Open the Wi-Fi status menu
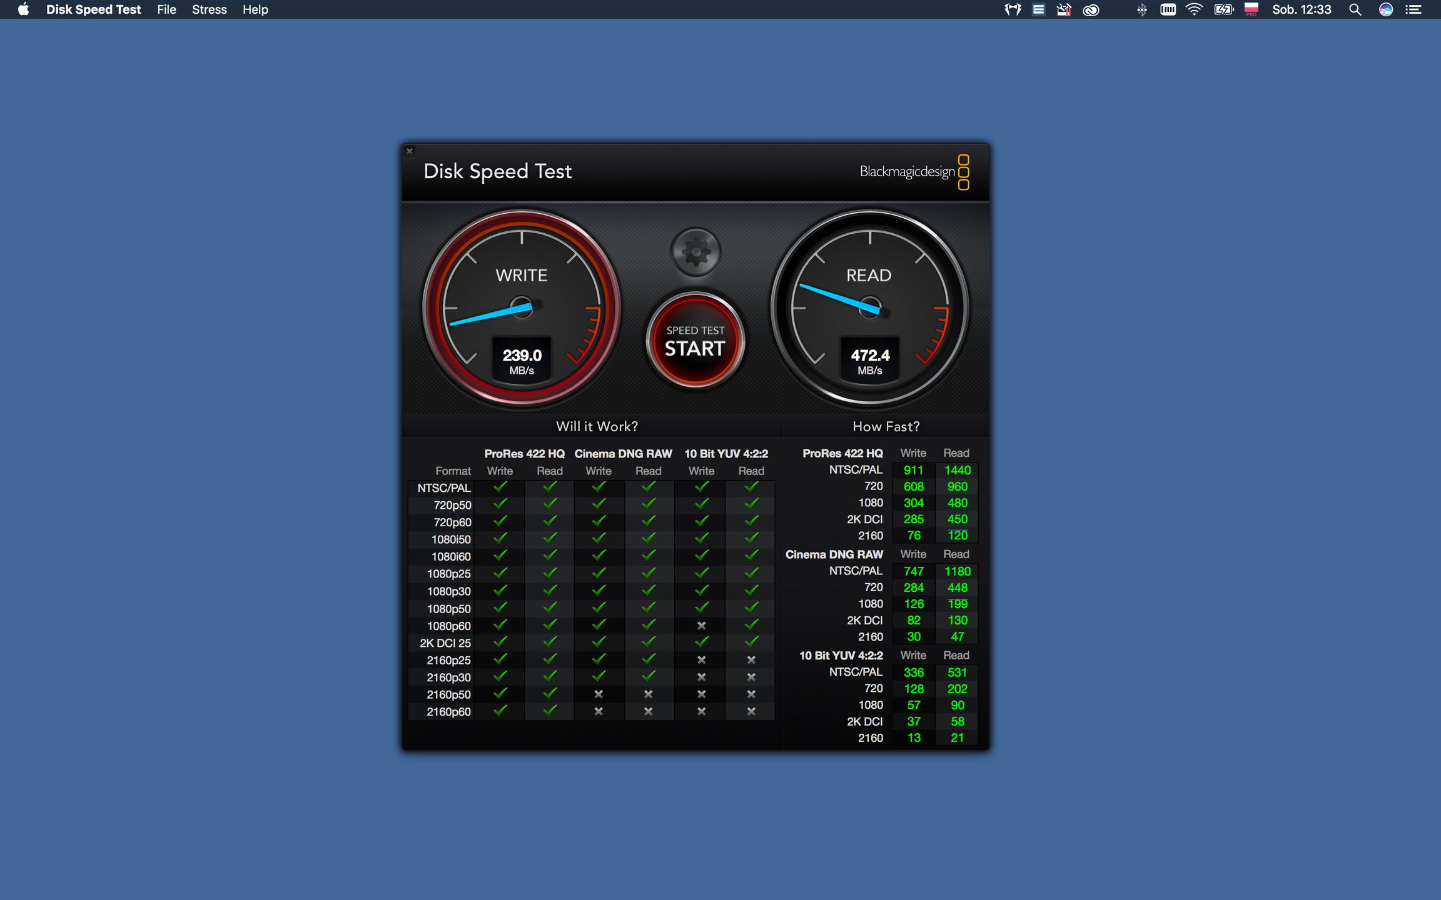The width and height of the screenshot is (1441, 900). [1194, 9]
